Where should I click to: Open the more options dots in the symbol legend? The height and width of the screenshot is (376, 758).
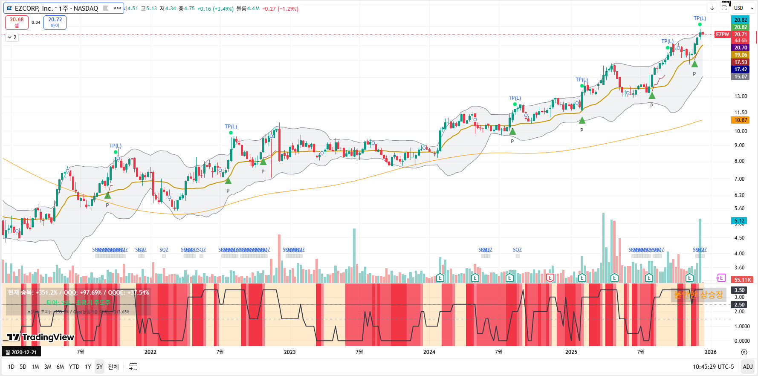[x=118, y=8]
